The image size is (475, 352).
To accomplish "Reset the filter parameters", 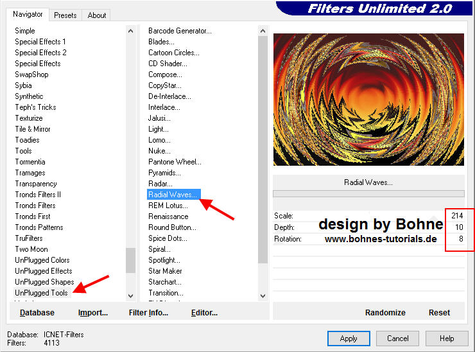I will [x=439, y=313].
